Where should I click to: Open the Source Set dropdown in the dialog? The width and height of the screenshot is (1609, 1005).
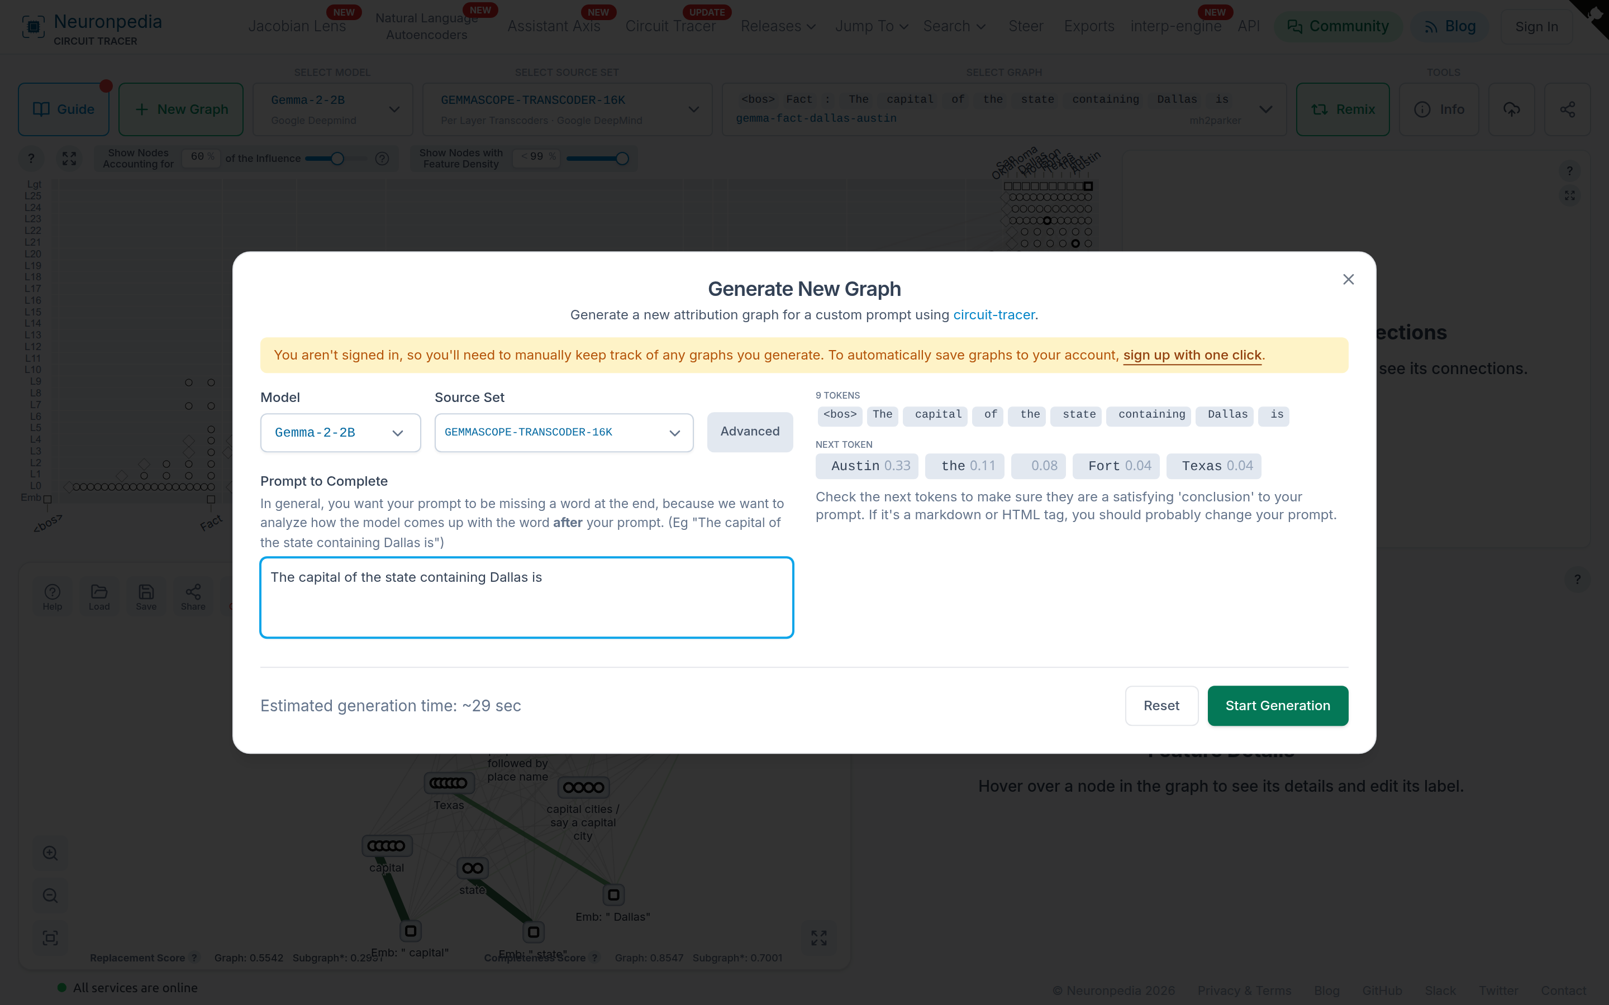(564, 433)
